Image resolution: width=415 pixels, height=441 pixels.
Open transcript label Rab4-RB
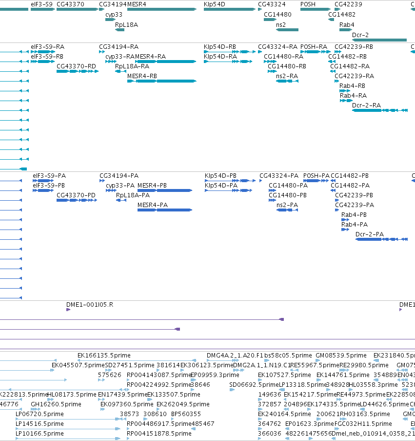[352, 86]
